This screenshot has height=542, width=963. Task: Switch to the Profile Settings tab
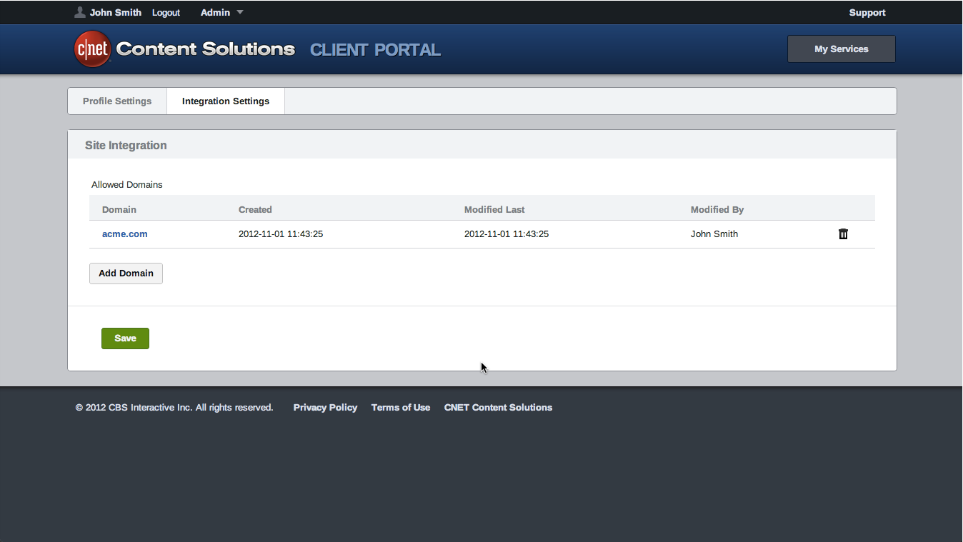click(x=117, y=101)
